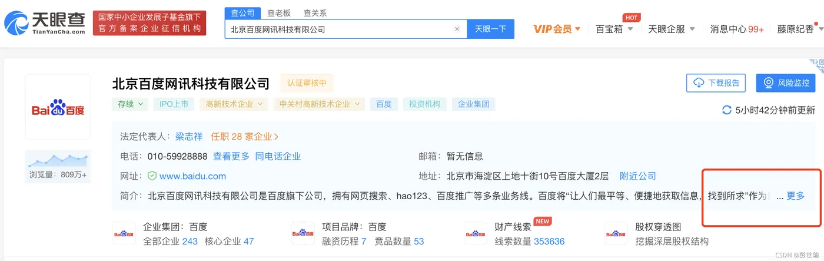Click the 百度 tag

pyautogui.click(x=384, y=104)
